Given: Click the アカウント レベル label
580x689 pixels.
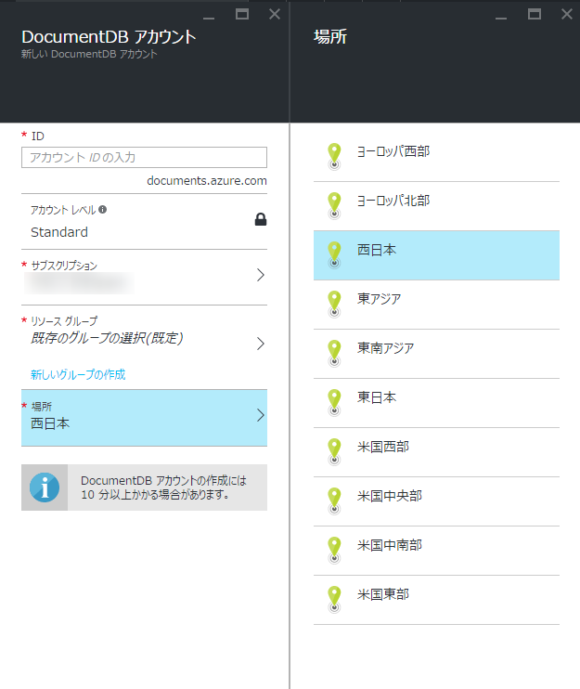Looking at the screenshot, I should (63, 210).
